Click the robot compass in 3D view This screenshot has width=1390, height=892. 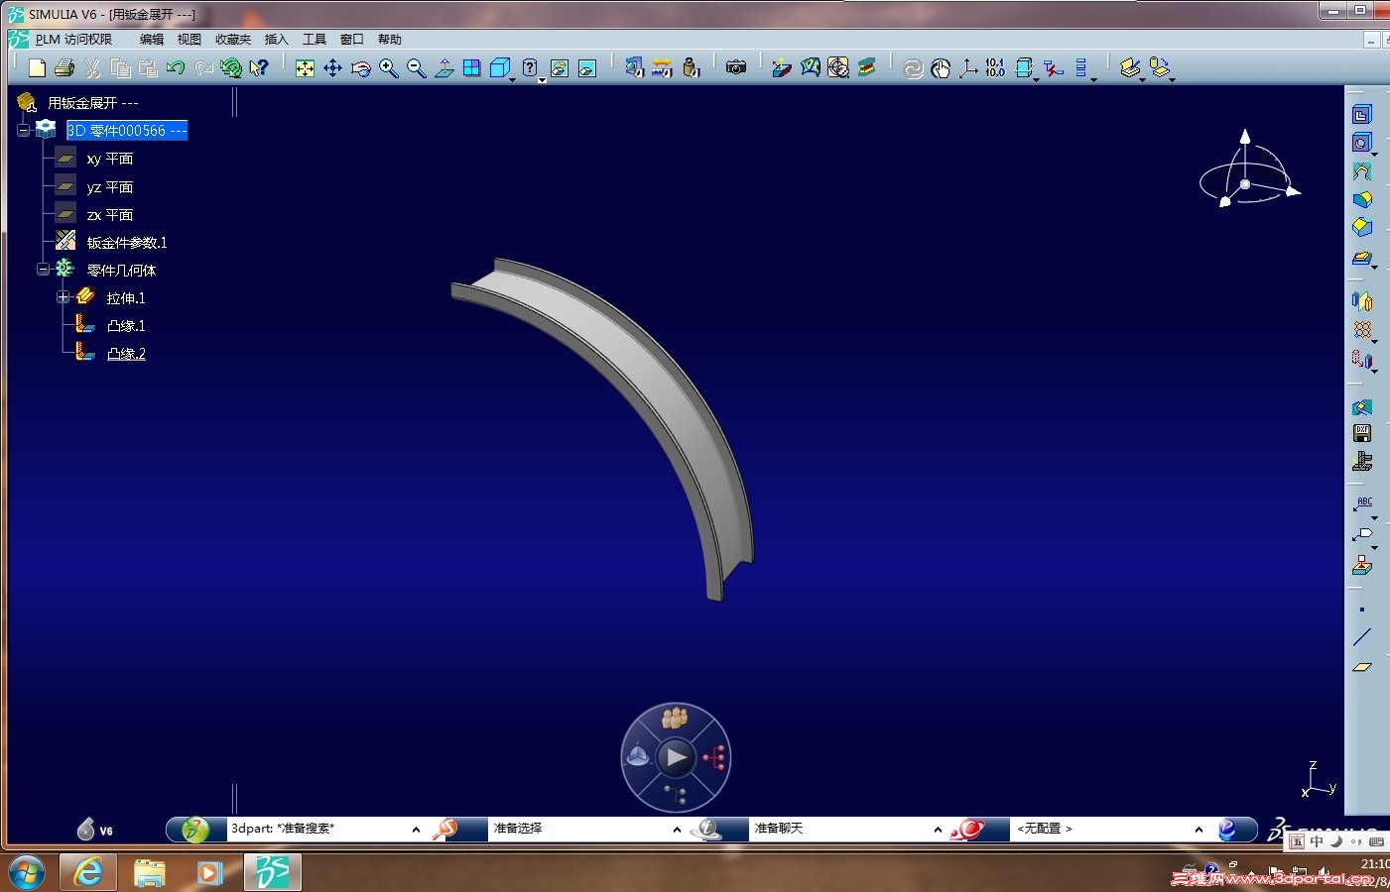click(1248, 169)
